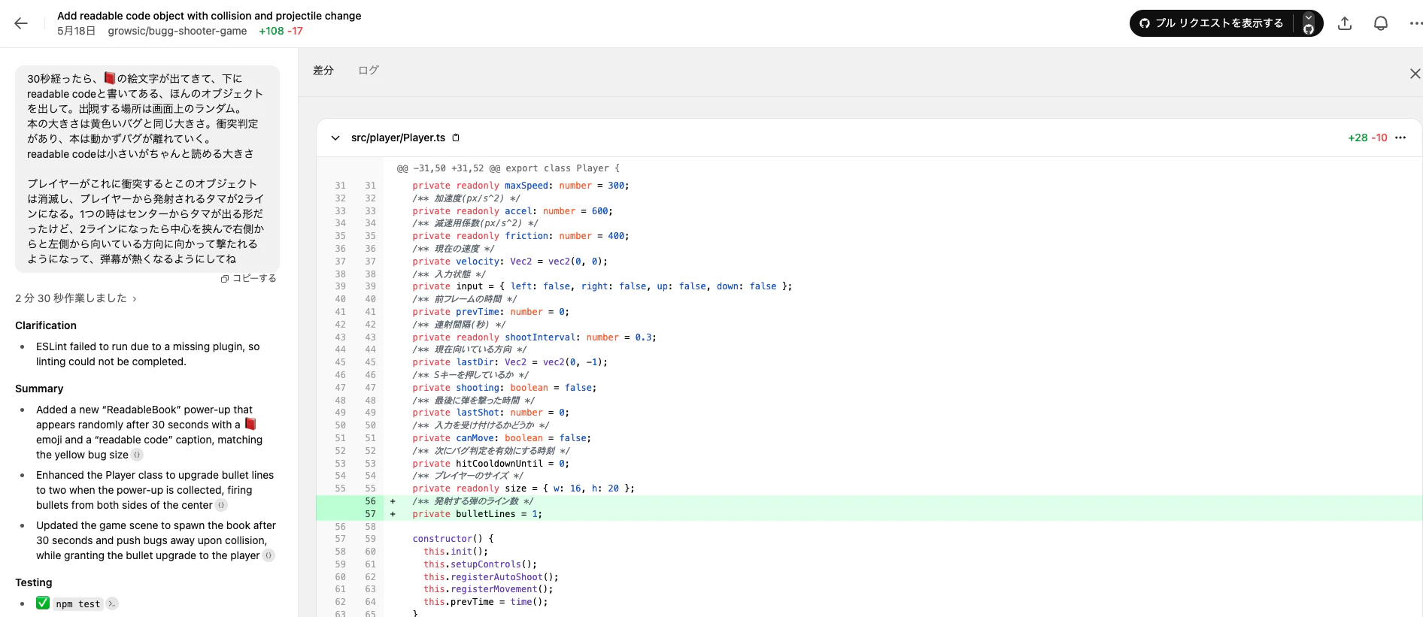
Task: Click the 'constructor() {' line
Action: coord(453,539)
